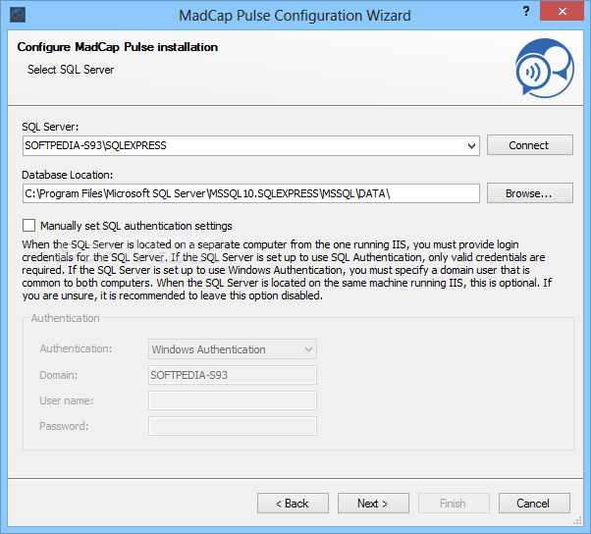Click the User name input field
The image size is (591, 534).
click(233, 400)
